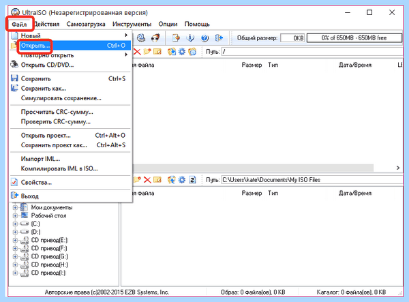This screenshot has width=409, height=302.
Task: Select Открыть CD/DVD... menu entry
Action: 70,65
